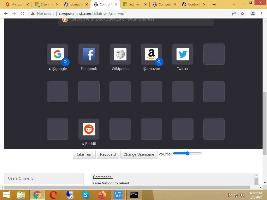Open the Twitter shortcut tile
This screenshot has width=267, height=200.
183,54
